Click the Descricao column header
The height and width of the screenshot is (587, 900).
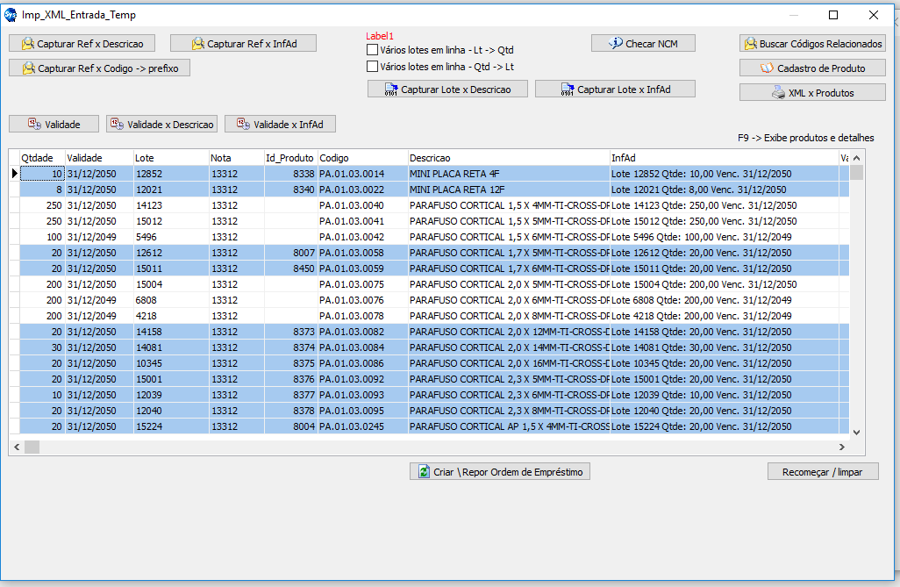pyautogui.click(x=509, y=158)
